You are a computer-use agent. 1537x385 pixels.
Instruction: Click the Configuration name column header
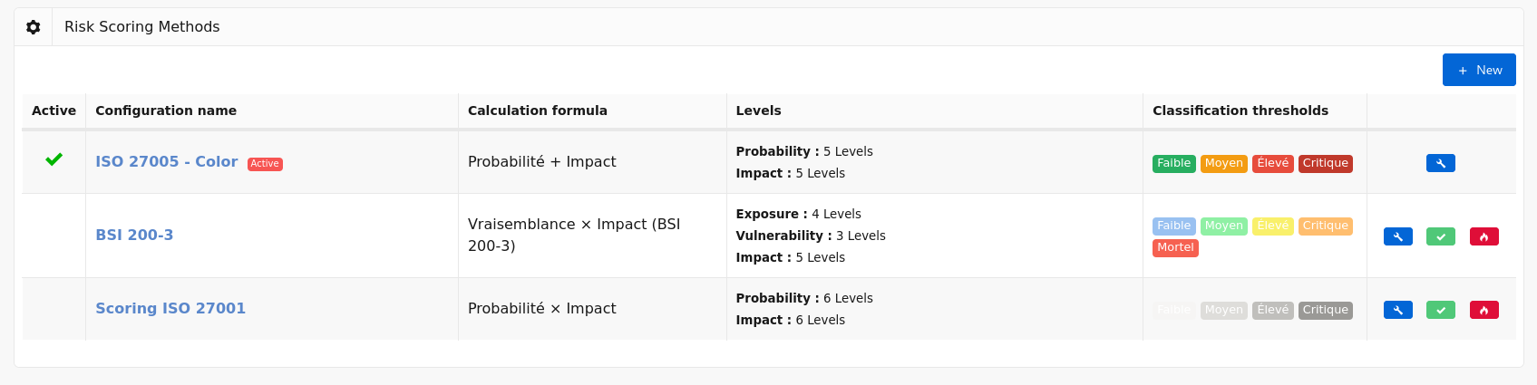pos(166,111)
